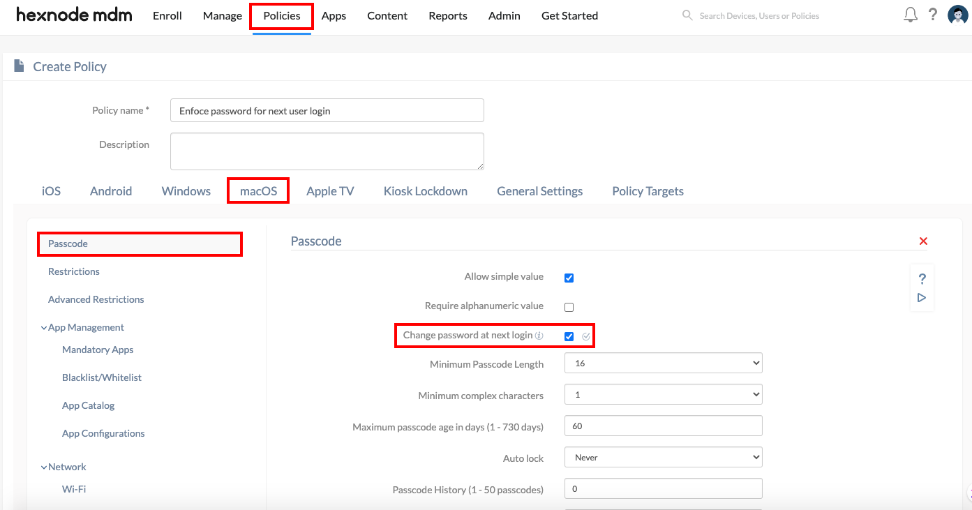
Task: Open the Apps menu
Action: click(x=334, y=15)
